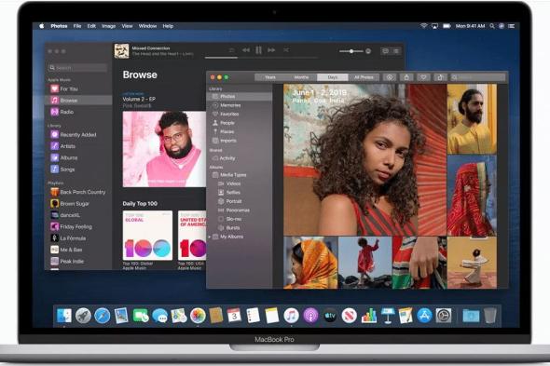Open the View menu
This screenshot has width=550, height=366.
128,26
